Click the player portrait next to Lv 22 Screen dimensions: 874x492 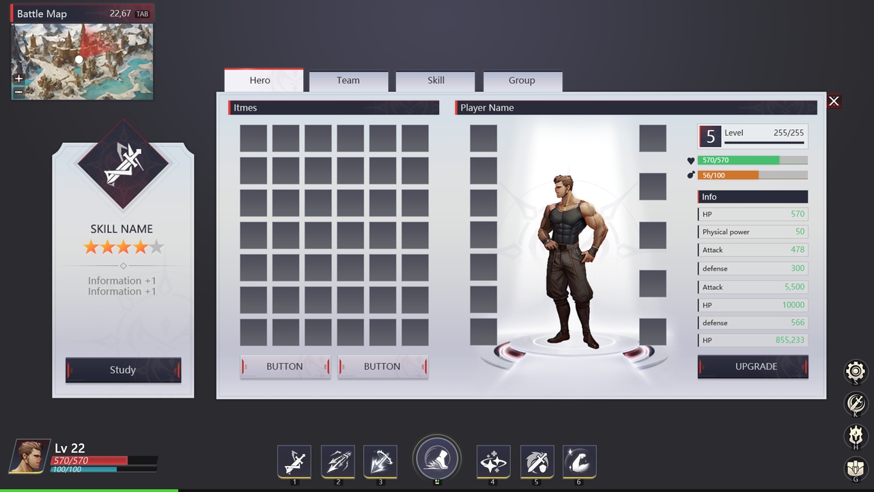click(x=29, y=456)
